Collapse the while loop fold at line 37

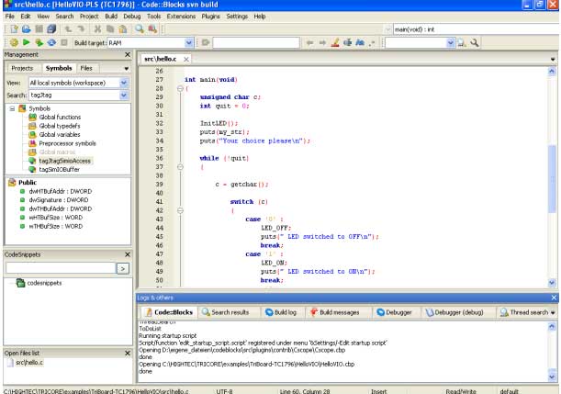pyautogui.click(x=180, y=167)
